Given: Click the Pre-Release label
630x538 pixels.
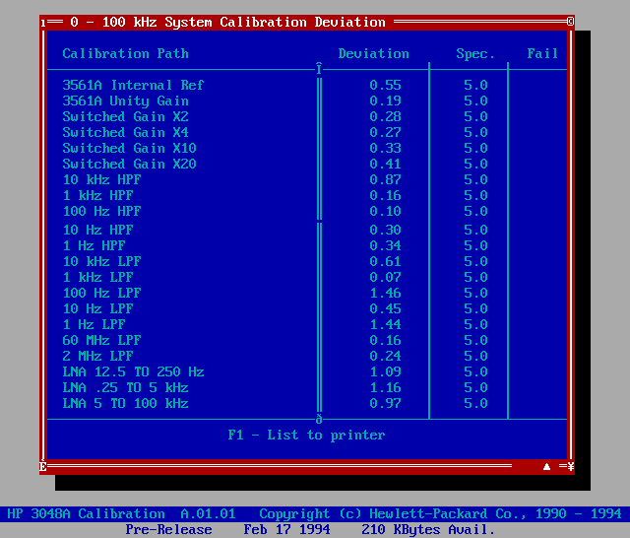Looking at the screenshot, I should [x=168, y=529].
